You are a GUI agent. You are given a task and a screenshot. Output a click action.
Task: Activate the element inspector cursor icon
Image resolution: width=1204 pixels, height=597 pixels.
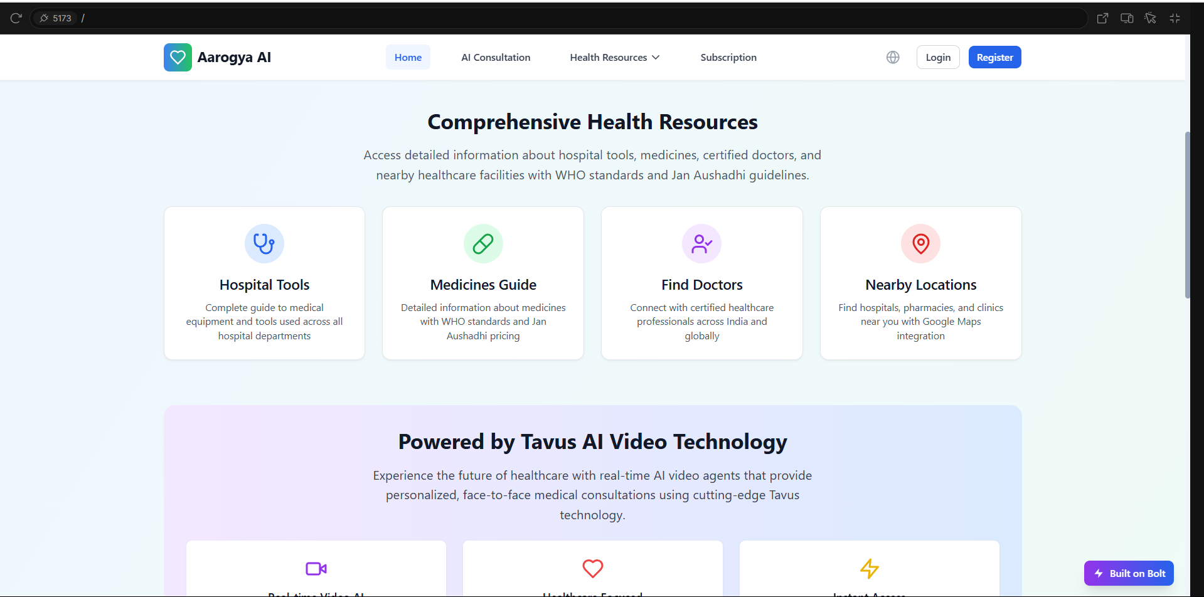1150,18
